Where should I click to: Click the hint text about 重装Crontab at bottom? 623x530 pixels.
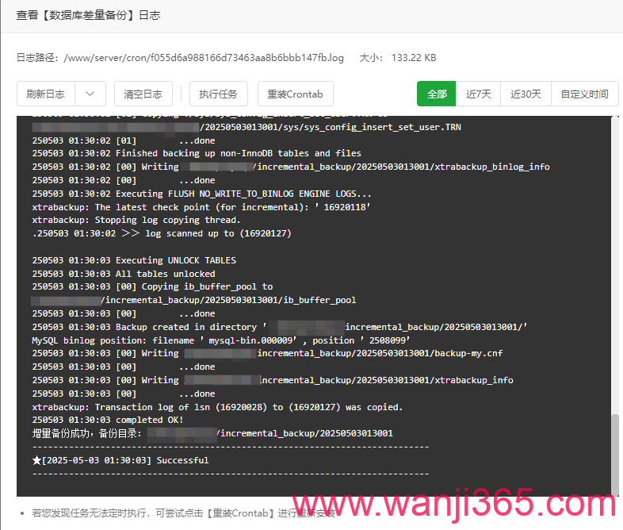coord(184,513)
